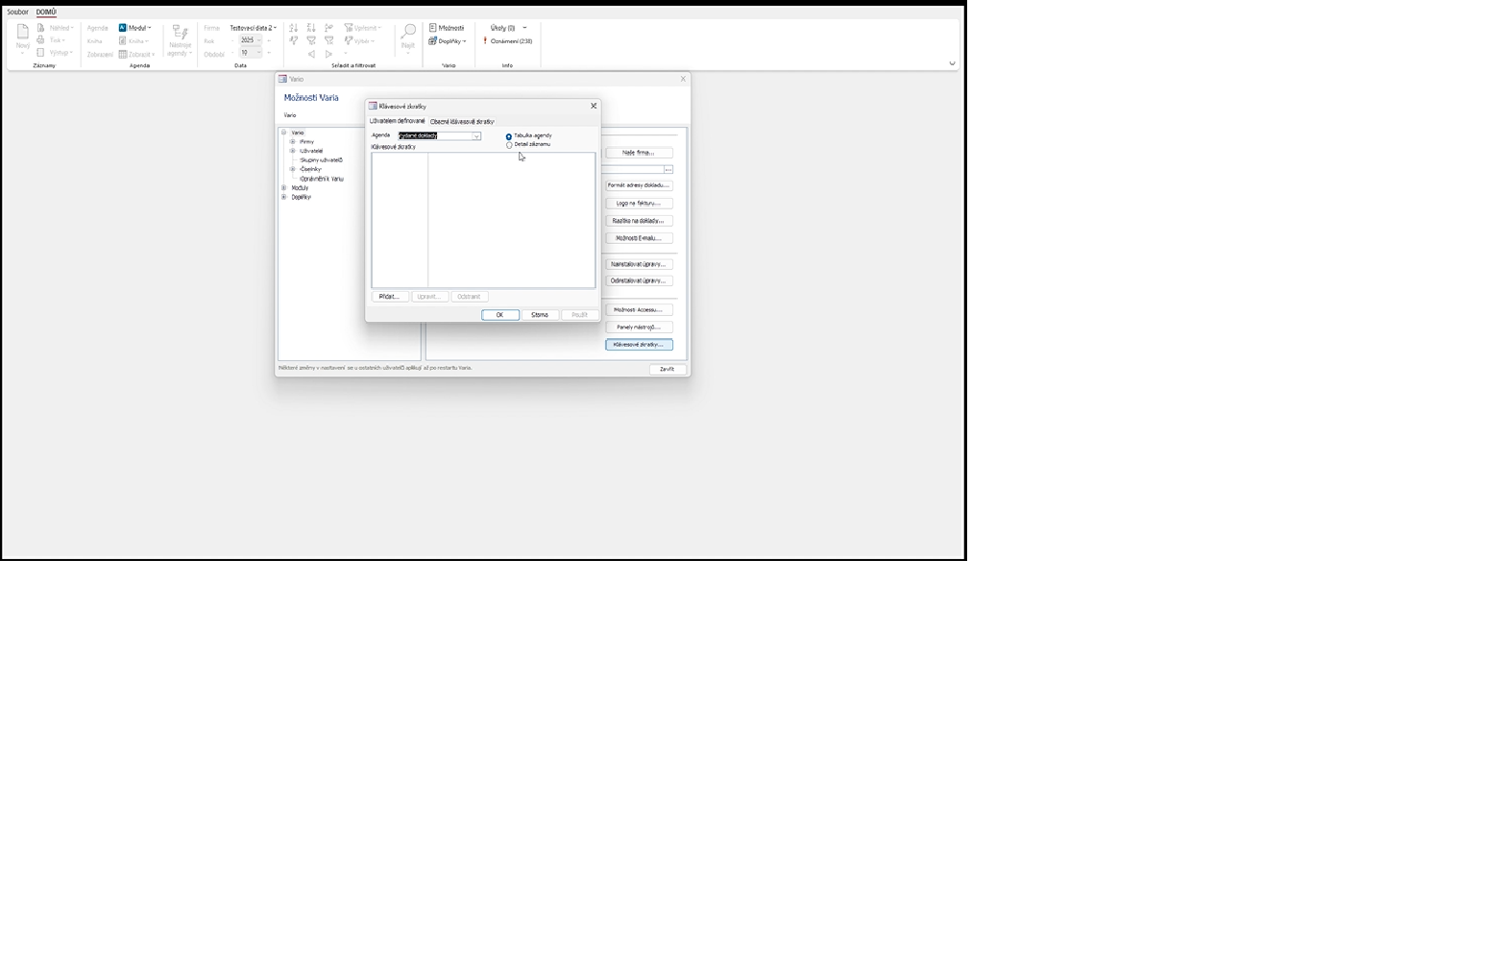Open the Soubor menu tab
Image resolution: width=1505 pixels, height=973 pixels.
(17, 12)
